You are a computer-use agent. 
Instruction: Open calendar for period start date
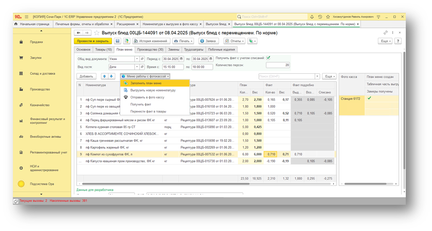tap(182, 59)
